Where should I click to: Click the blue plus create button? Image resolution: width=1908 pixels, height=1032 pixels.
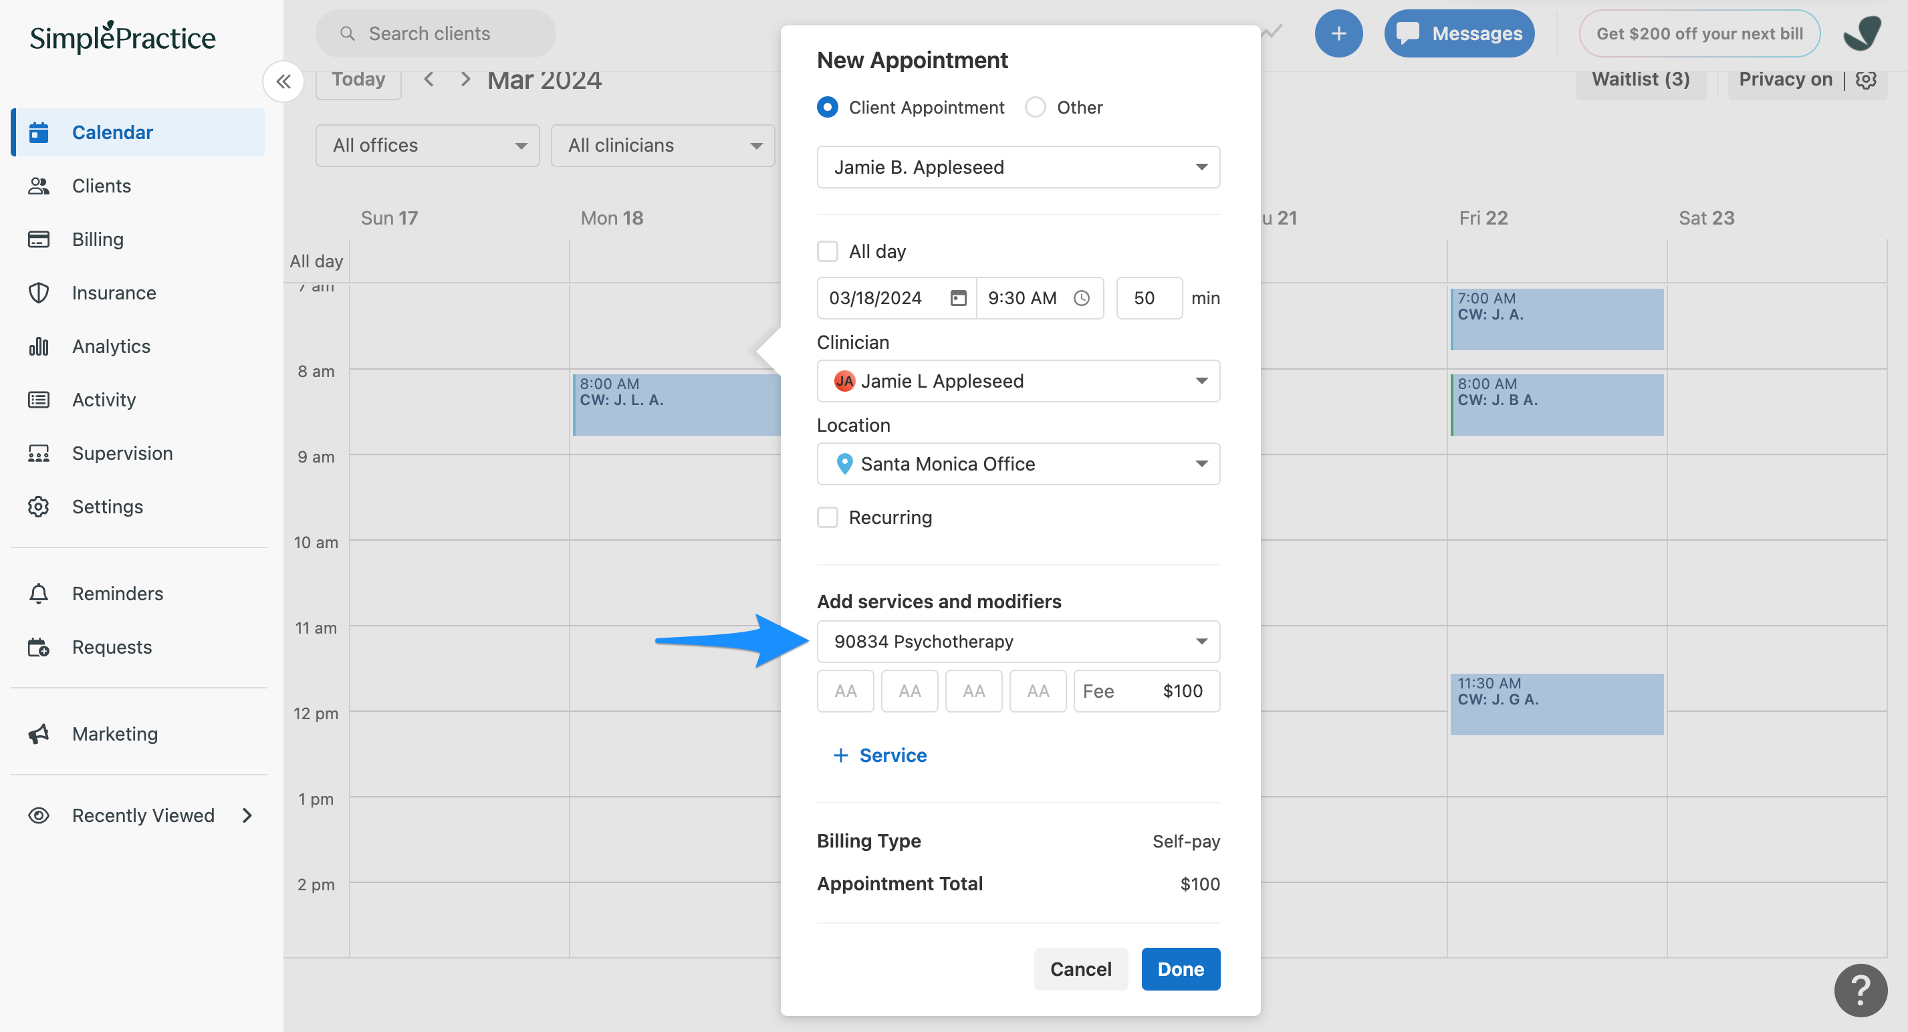coord(1338,33)
